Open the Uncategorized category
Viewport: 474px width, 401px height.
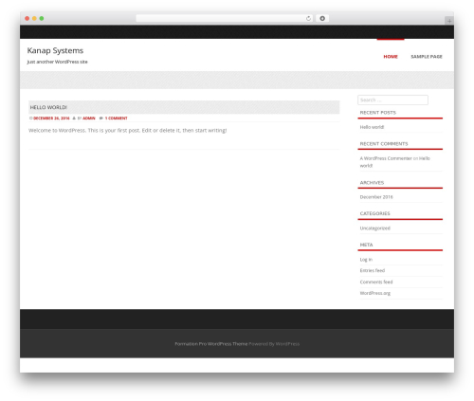(x=375, y=228)
